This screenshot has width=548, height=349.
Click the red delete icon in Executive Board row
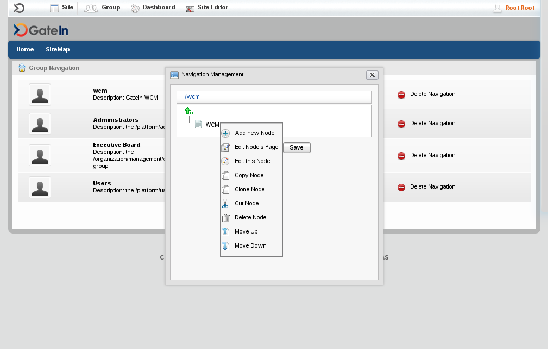click(x=401, y=156)
